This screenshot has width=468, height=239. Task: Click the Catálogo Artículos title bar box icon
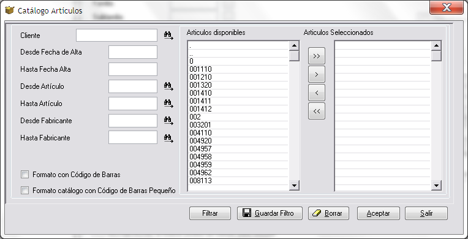tap(10, 10)
